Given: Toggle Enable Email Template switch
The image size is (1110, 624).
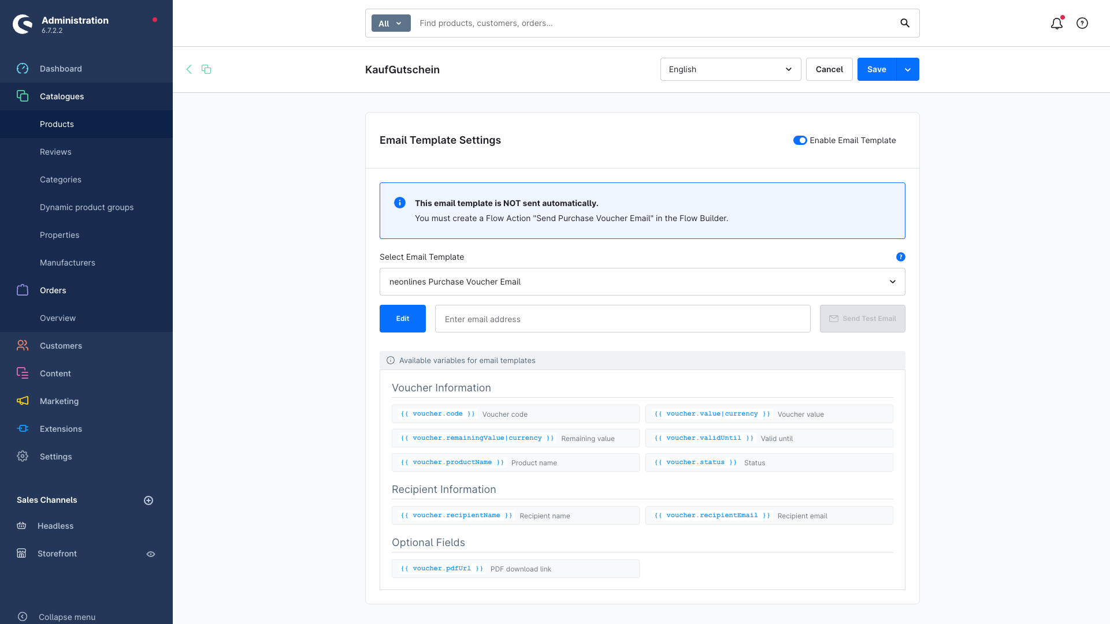Looking at the screenshot, I should click(x=800, y=140).
